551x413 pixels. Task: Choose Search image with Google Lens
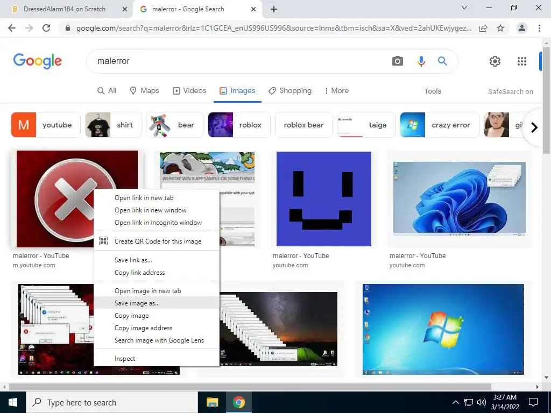click(157, 340)
